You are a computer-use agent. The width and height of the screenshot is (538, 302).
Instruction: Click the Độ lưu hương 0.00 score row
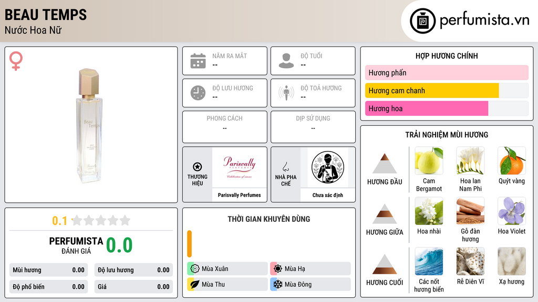coord(133,270)
